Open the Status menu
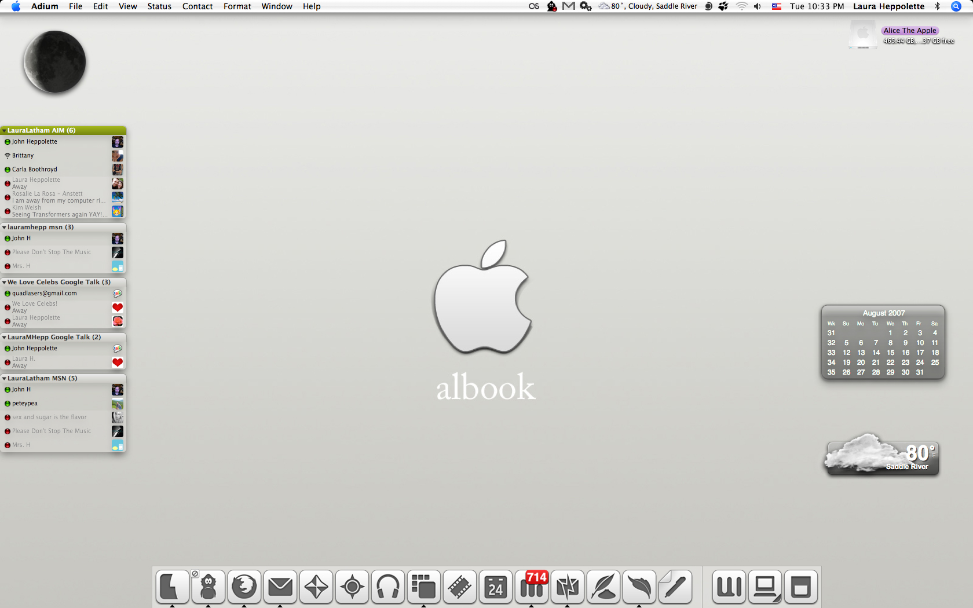 (x=159, y=6)
